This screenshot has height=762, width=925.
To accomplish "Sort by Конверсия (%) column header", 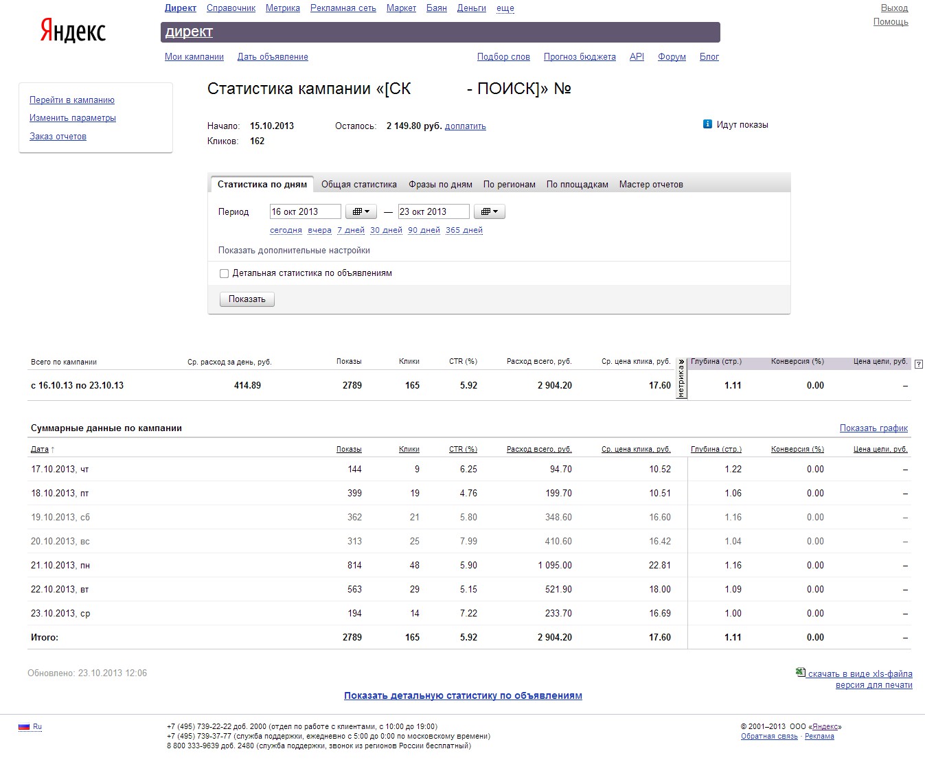I will 797,450.
